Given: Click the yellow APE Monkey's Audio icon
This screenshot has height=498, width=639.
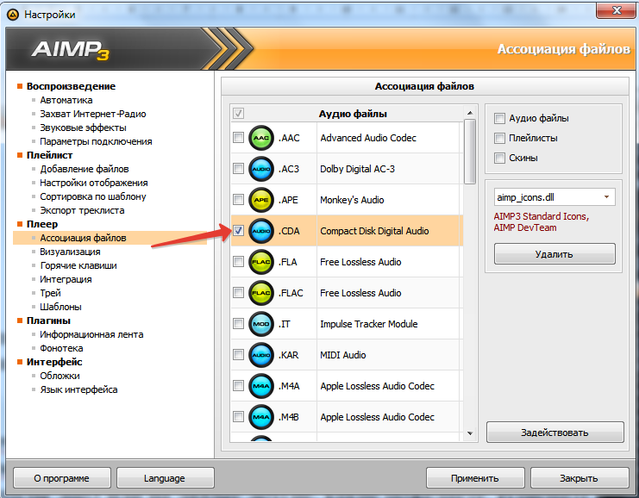Looking at the screenshot, I should pos(260,200).
